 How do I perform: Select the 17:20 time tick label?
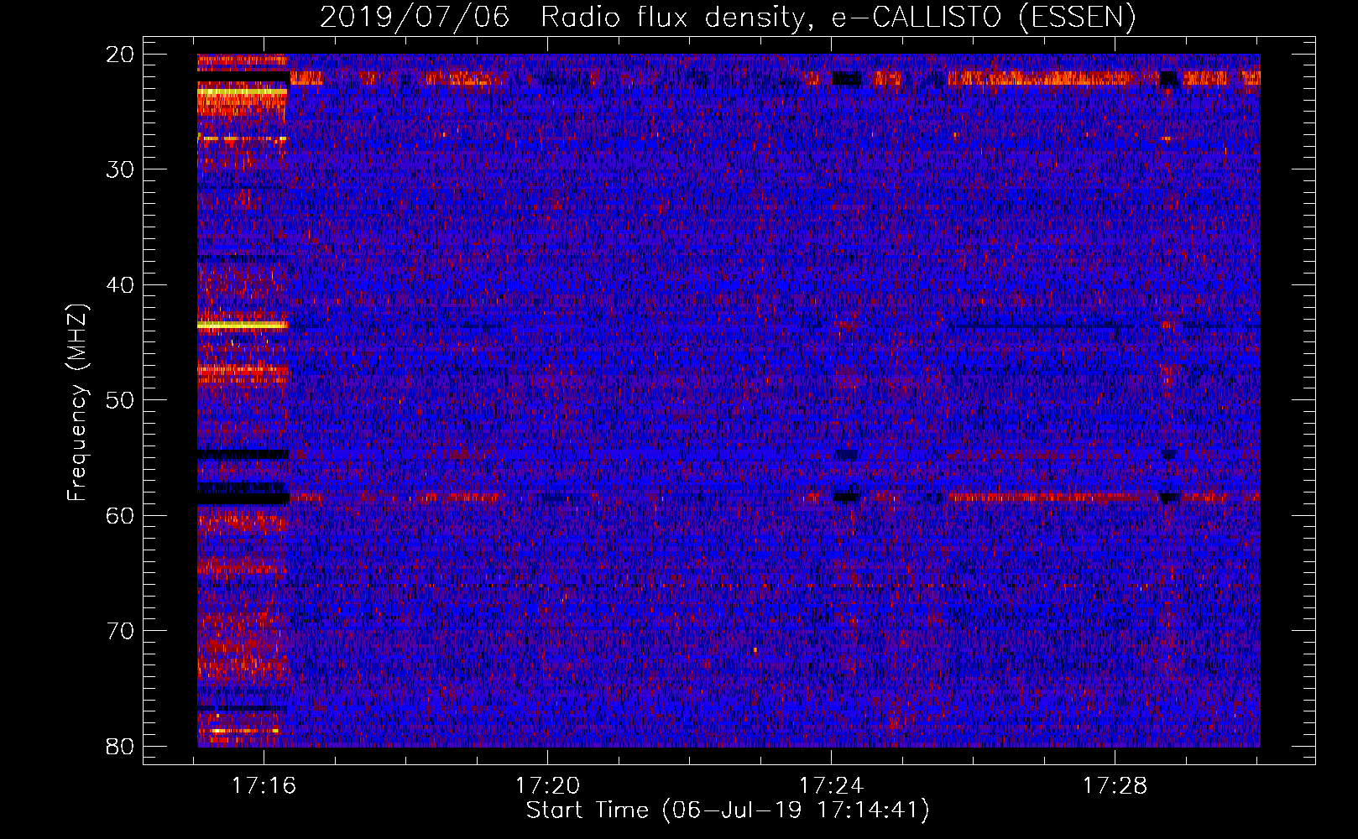(x=547, y=786)
